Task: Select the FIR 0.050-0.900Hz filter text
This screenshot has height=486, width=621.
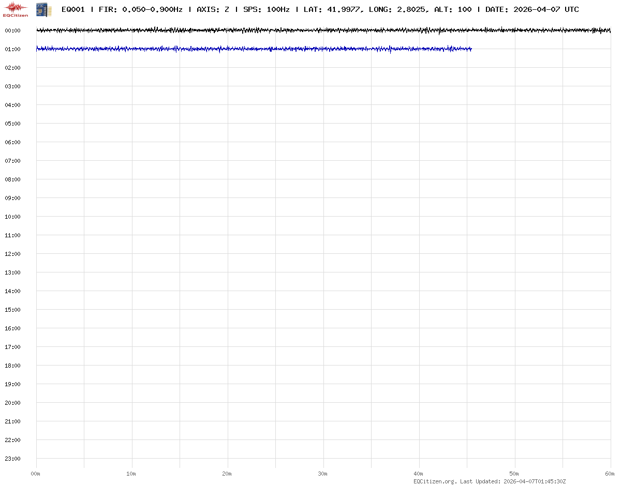Action: [x=140, y=9]
